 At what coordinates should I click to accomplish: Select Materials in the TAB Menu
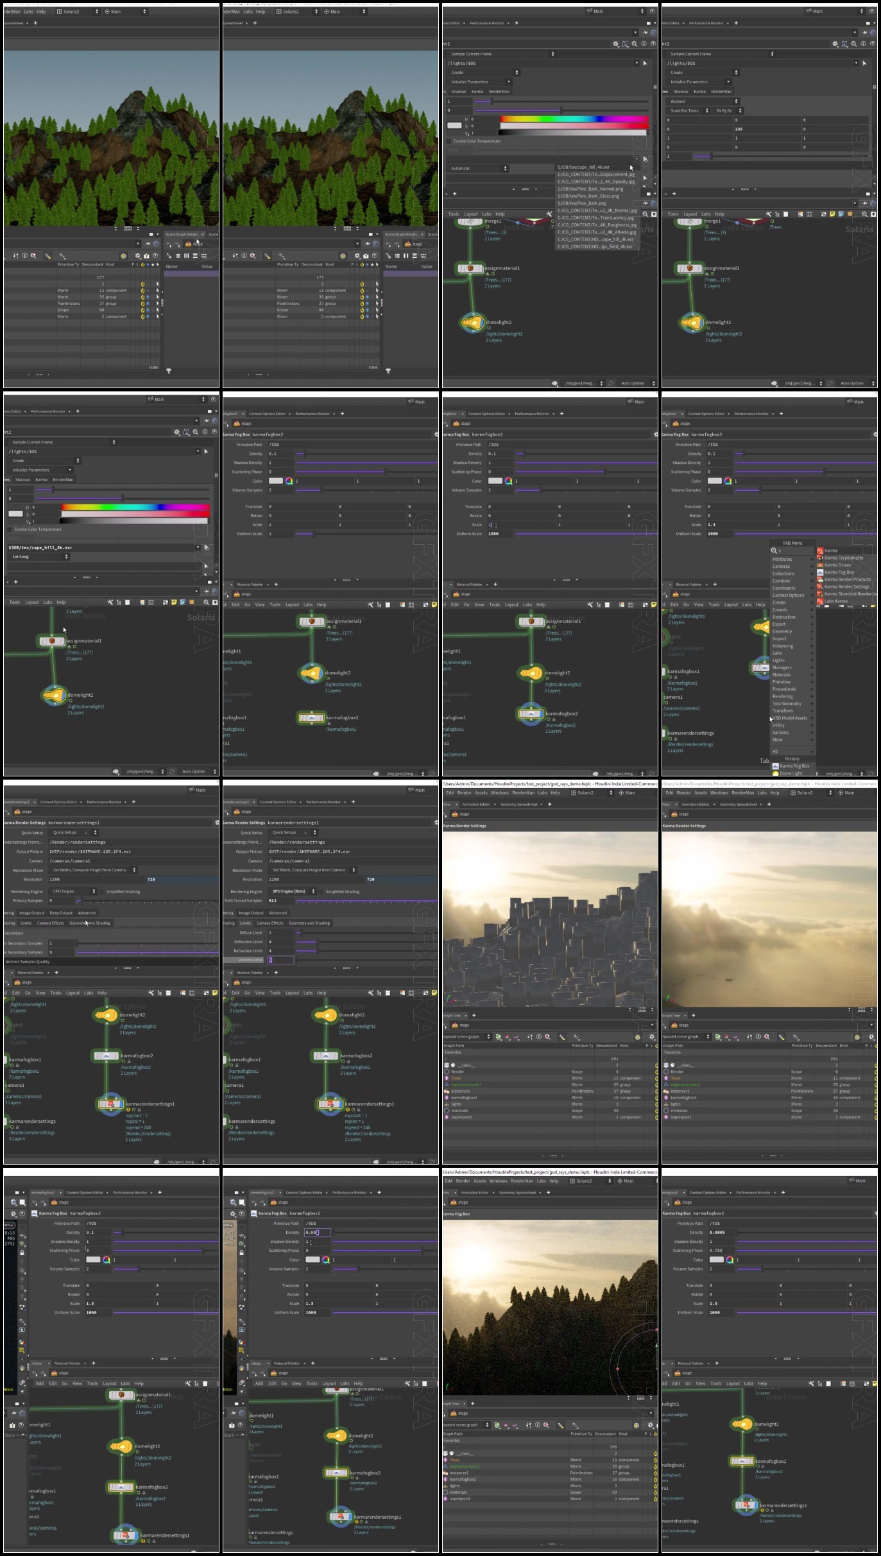792,675
